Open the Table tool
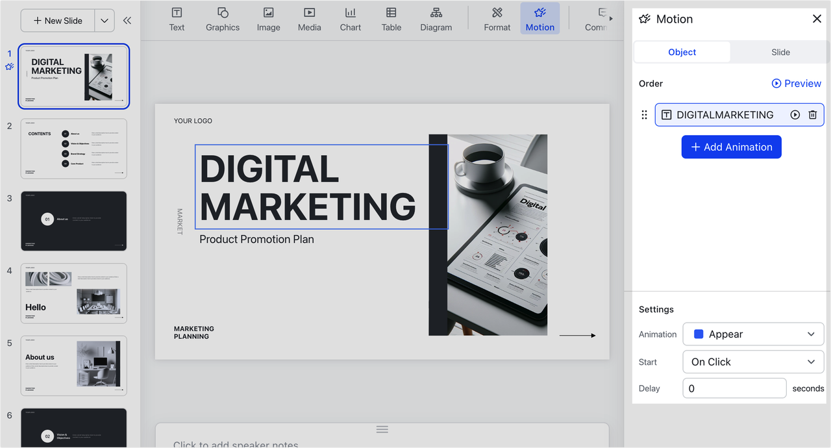The image size is (831, 448). point(391,19)
